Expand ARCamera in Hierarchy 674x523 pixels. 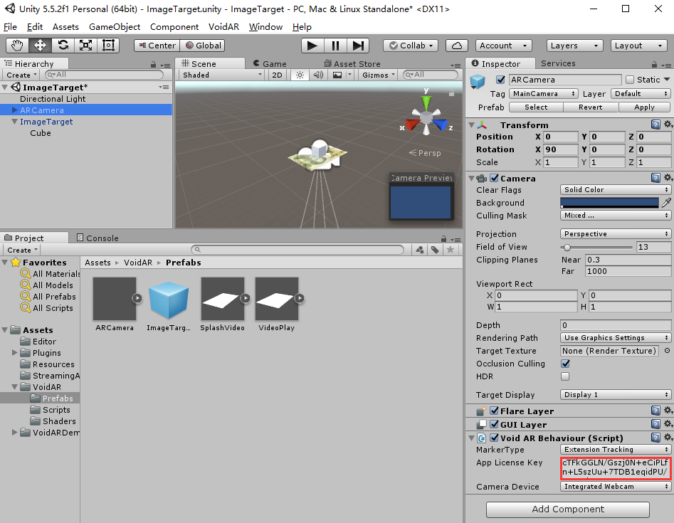tap(15, 110)
